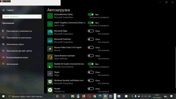Launch Opera from the taskbar

click(89, 96)
